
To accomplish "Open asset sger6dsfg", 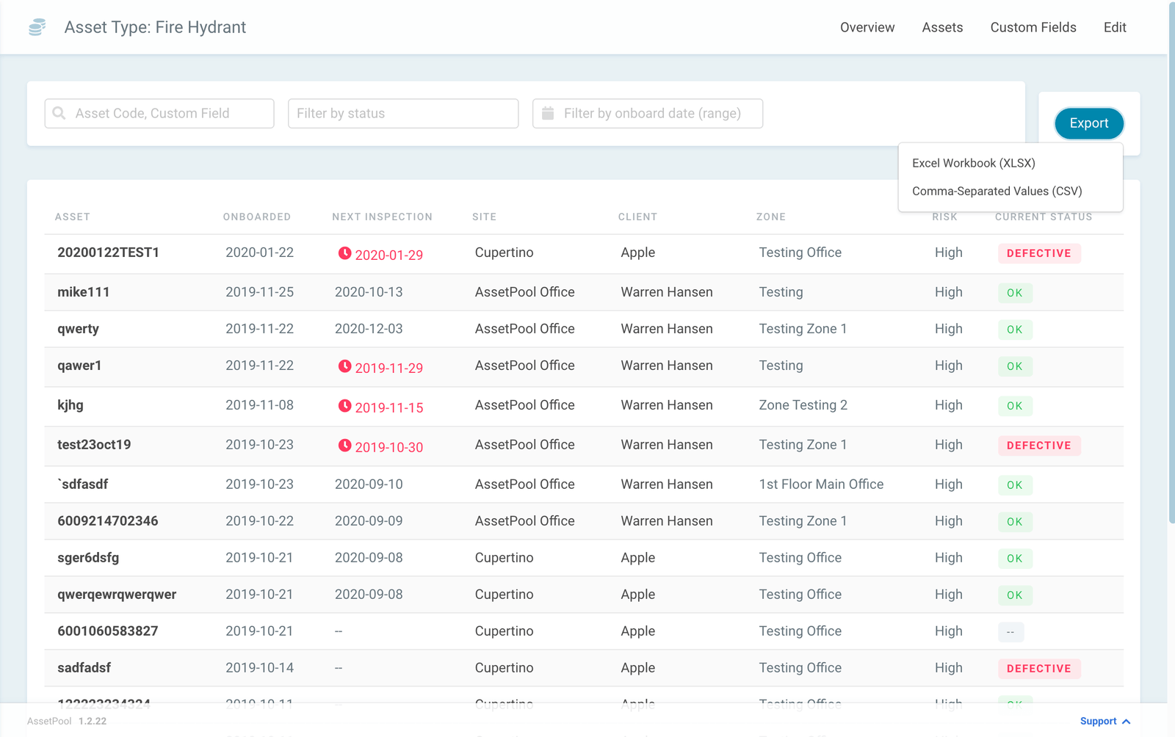I will [88, 558].
